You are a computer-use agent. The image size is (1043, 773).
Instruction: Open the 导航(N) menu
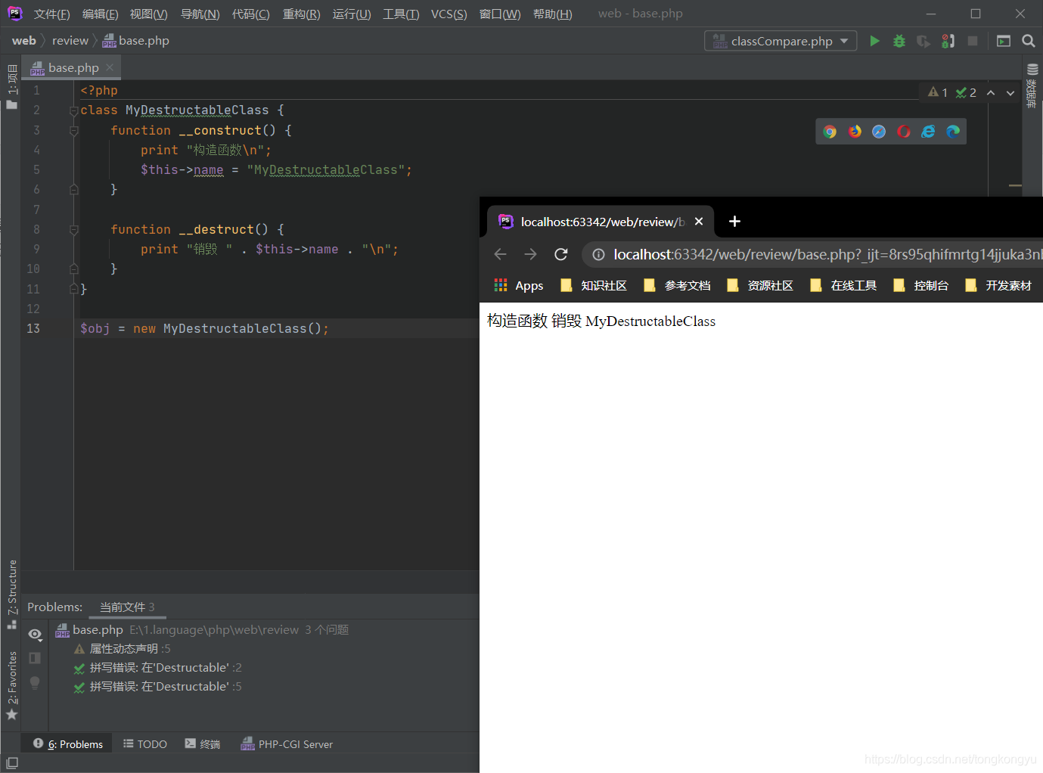(200, 14)
